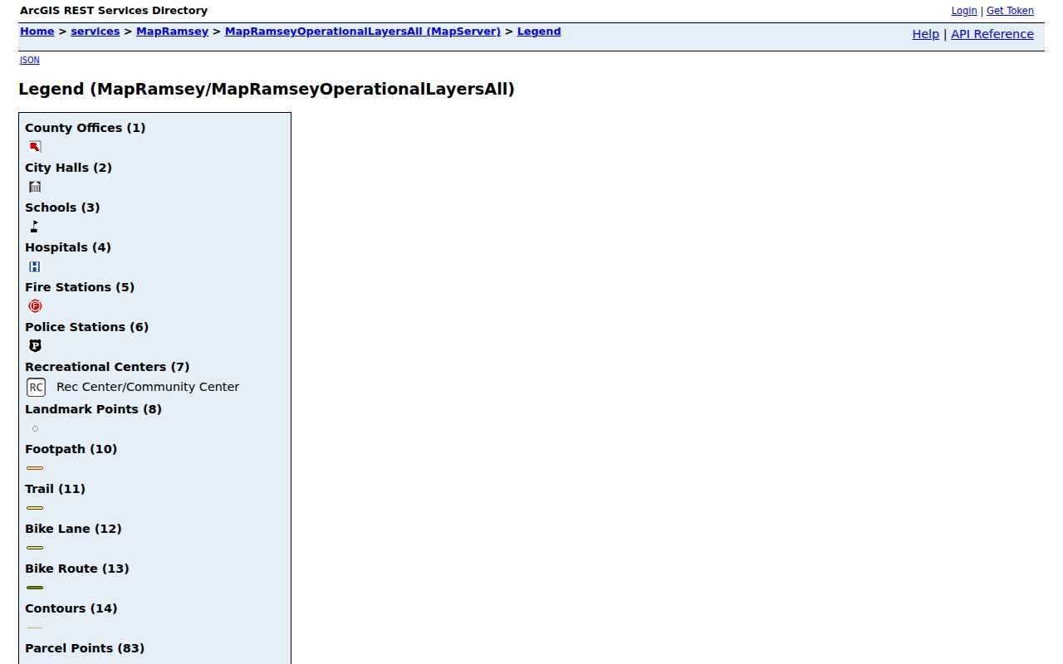Click the Fire Stations (5) label

pyautogui.click(x=80, y=287)
